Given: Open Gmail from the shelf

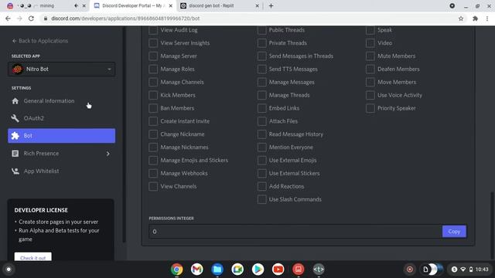Looking at the screenshot, I should coord(197,270).
